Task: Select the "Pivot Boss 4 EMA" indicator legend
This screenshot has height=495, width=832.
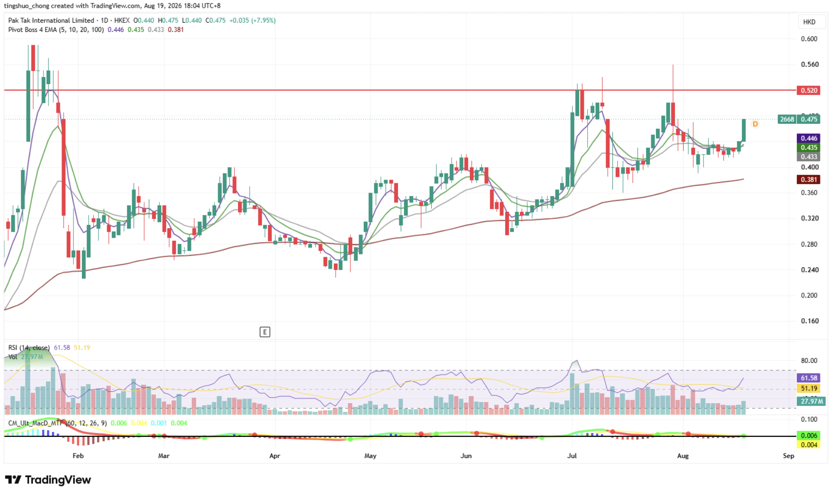Action: (56, 30)
